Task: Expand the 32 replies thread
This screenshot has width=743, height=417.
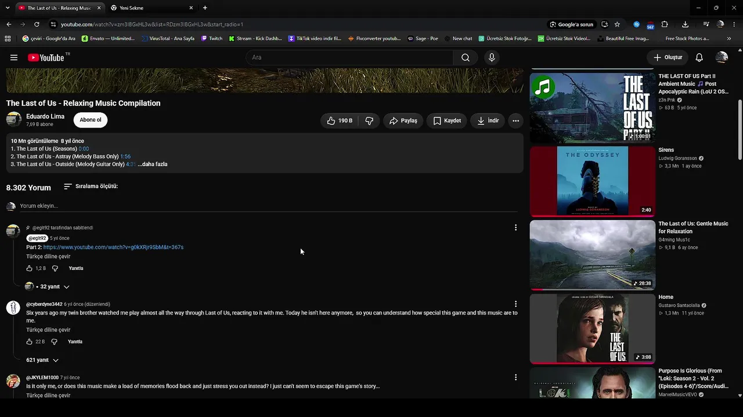Action: (x=47, y=287)
